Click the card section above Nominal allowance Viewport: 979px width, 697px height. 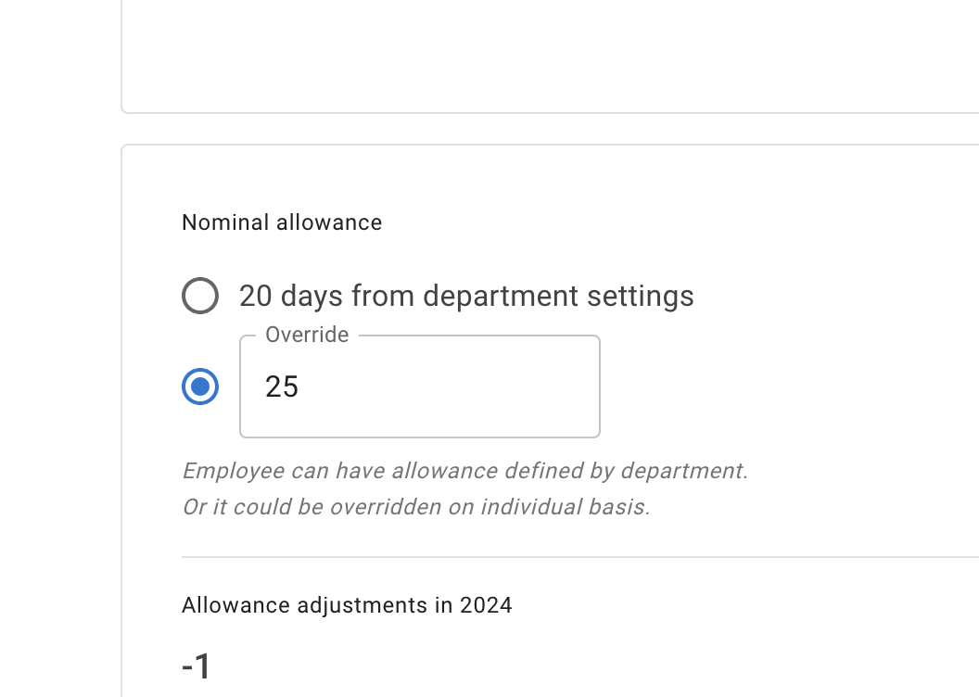click(556, 56)
